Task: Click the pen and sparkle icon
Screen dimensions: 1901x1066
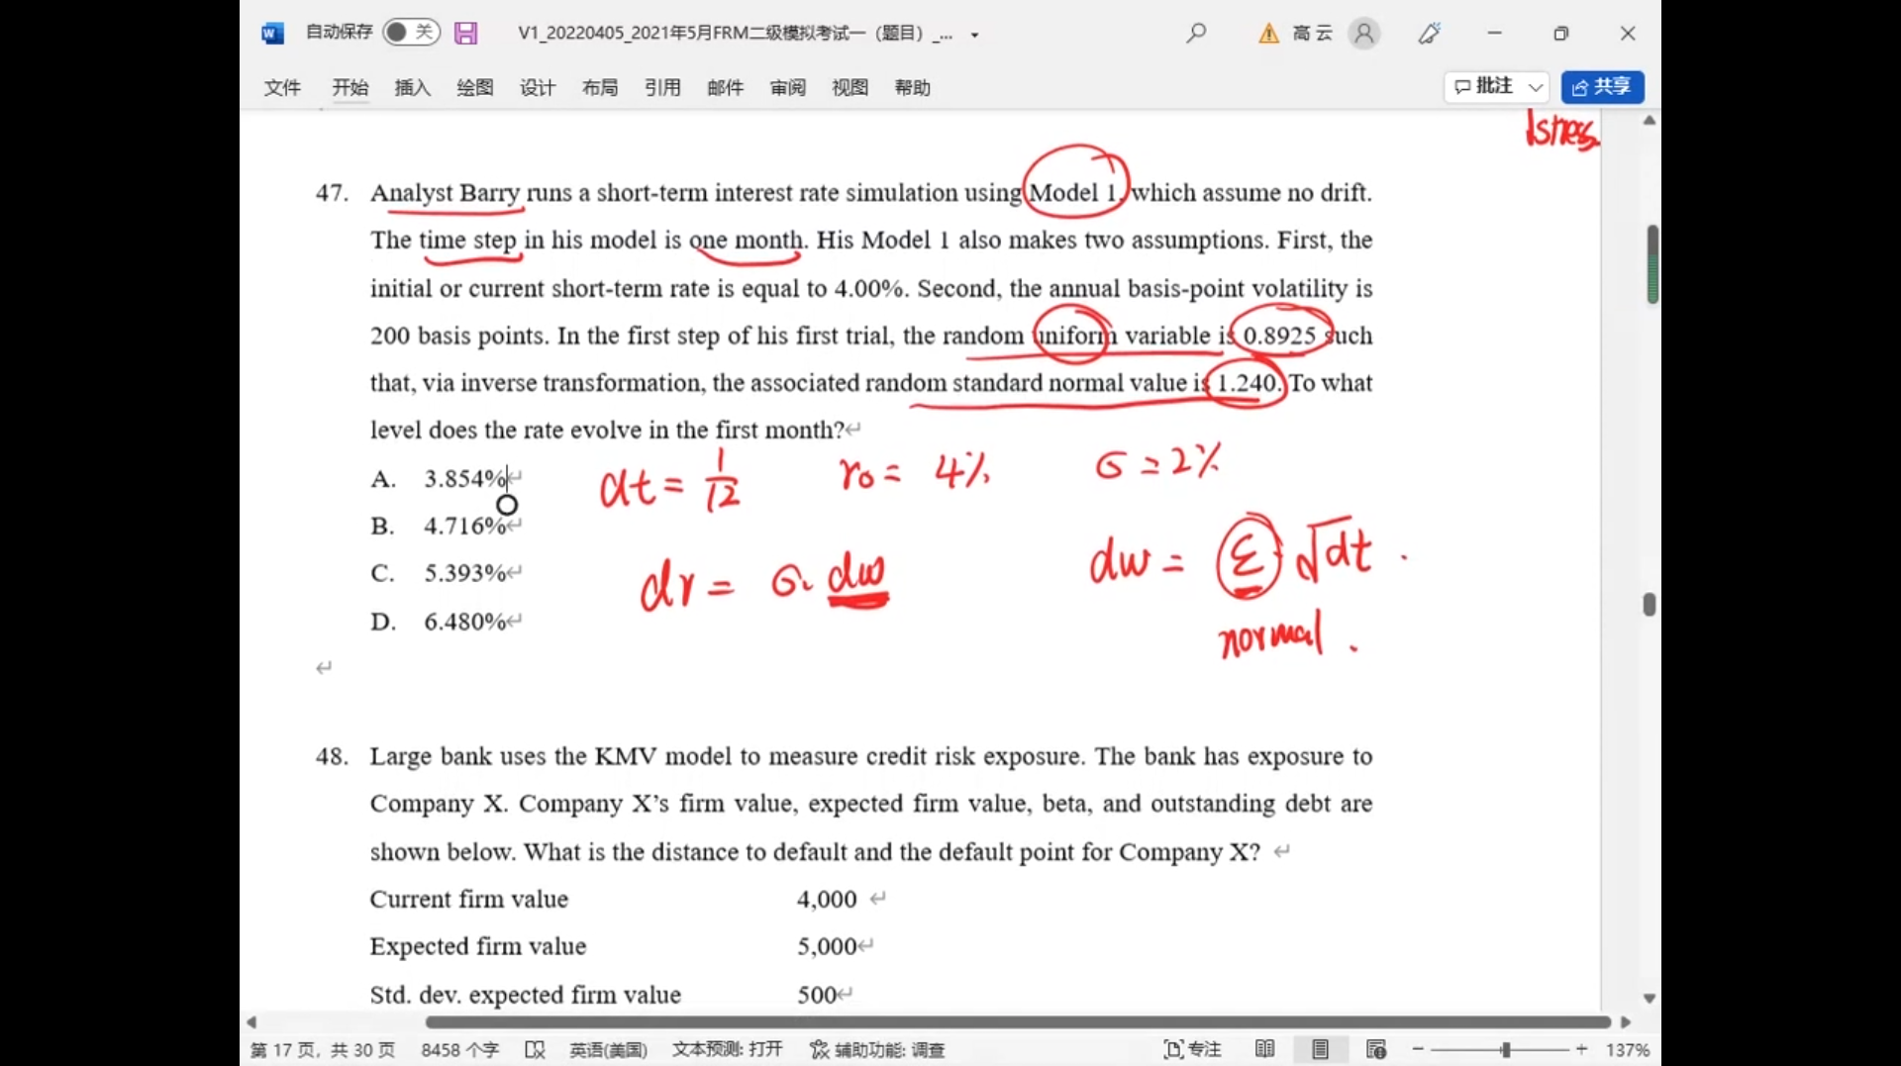Action: (x=1429, y=34)
